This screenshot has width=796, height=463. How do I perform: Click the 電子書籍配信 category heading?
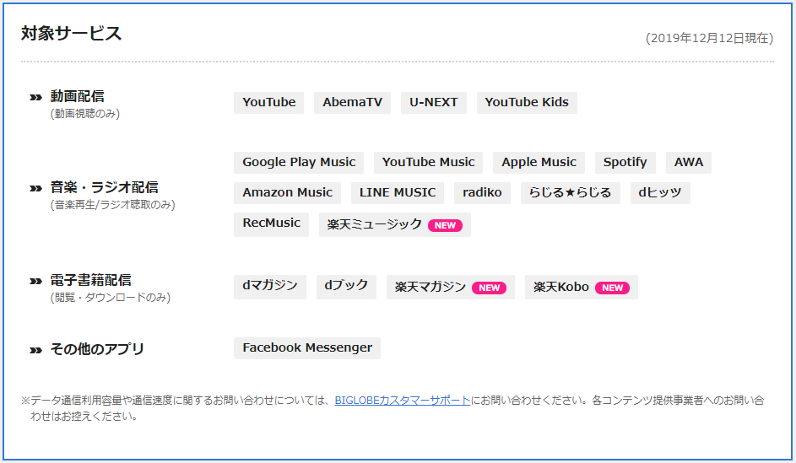91,280
